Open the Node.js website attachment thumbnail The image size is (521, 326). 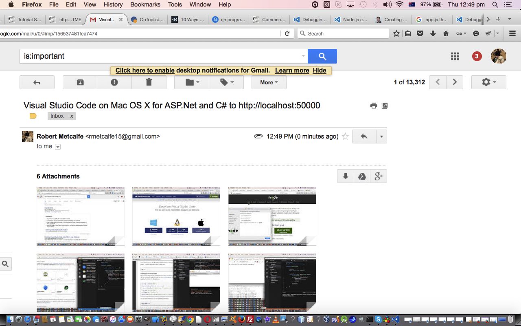[x=272, y=216]
